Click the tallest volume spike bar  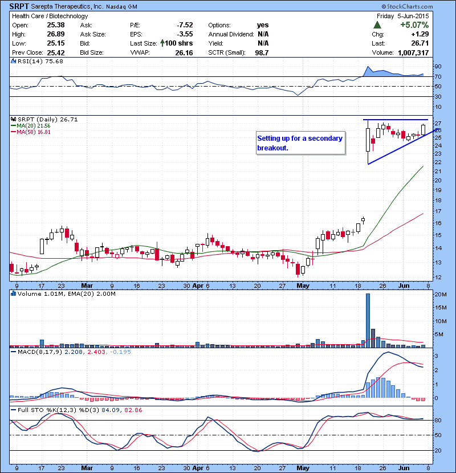368,320
